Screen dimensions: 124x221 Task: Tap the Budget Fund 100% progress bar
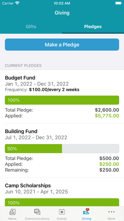tap(62, 100)
